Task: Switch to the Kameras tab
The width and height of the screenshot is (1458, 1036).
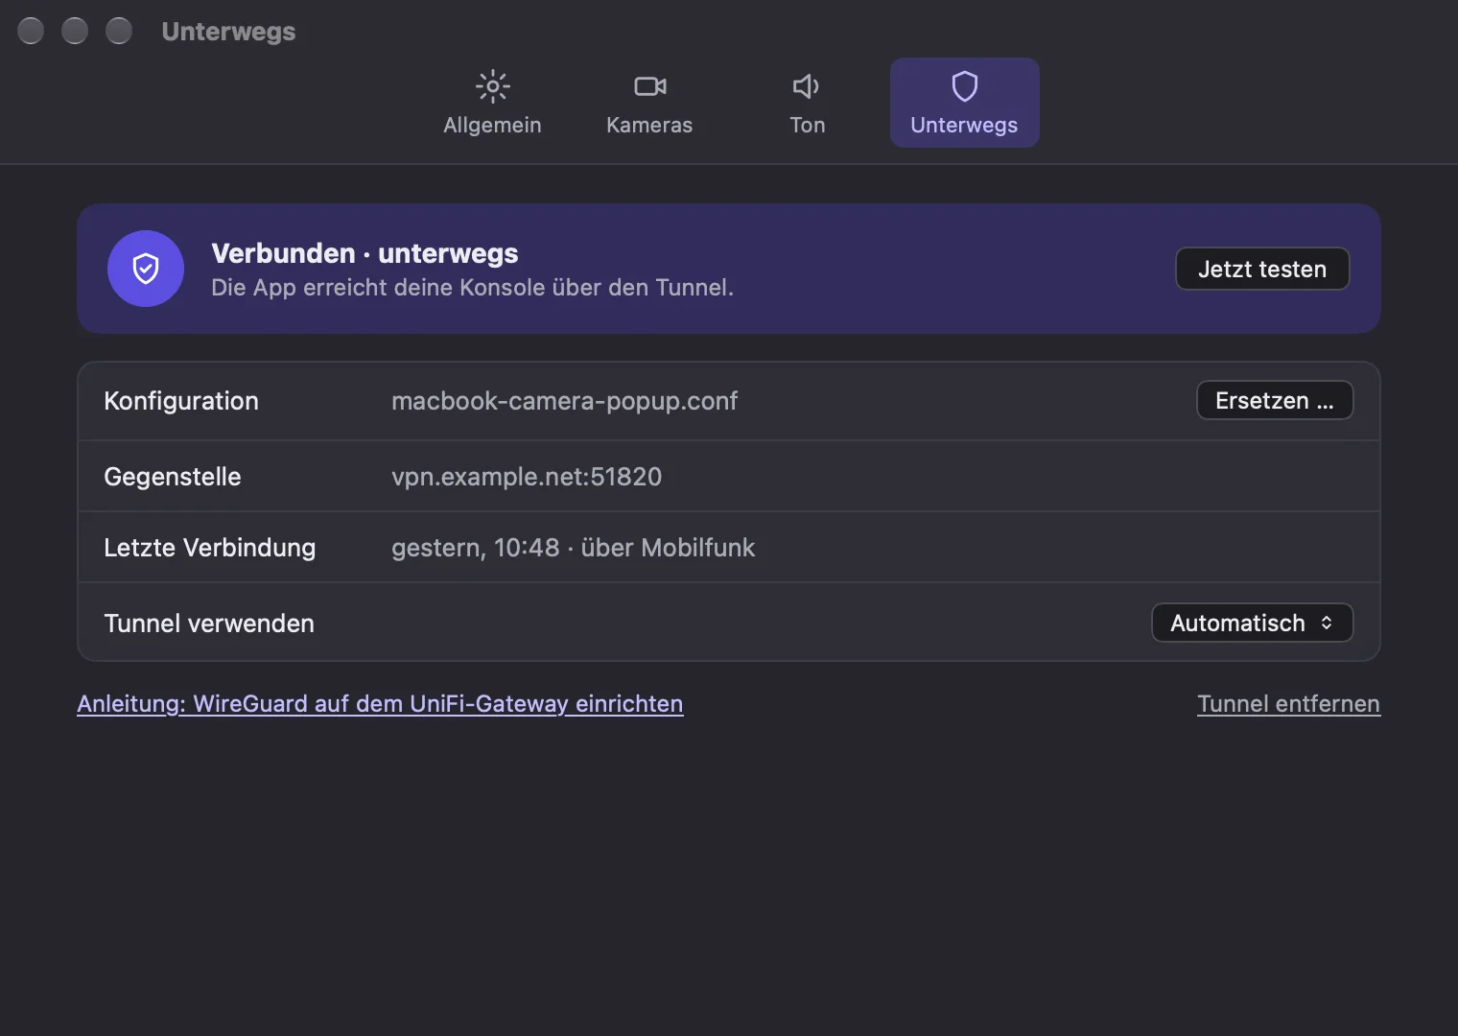Action: point(649,103)
